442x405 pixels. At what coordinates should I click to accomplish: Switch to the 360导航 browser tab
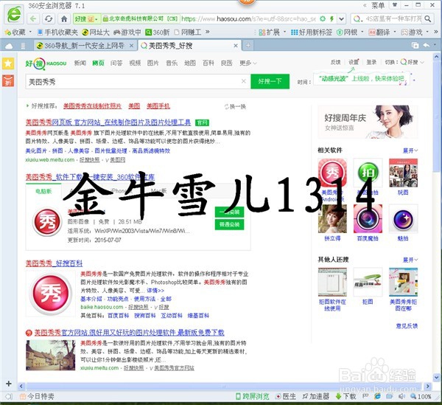pos(85,46)
